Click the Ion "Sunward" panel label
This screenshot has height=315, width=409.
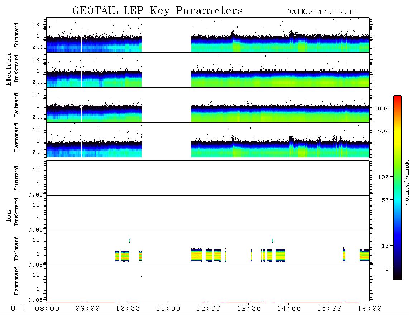(16, 178)
